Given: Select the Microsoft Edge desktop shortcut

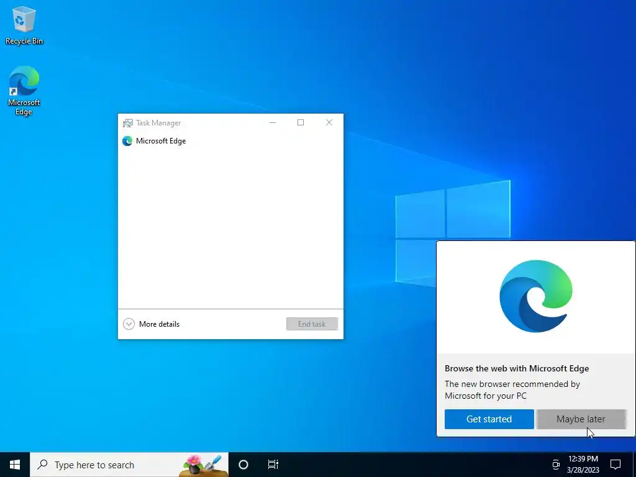Looking at the screenshot, I should pyautogui.click(x=24, y=91).
